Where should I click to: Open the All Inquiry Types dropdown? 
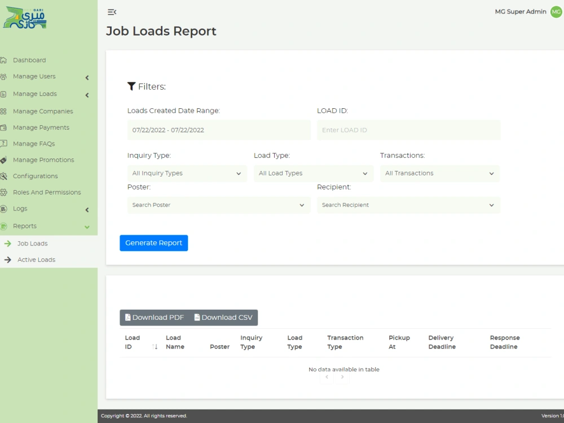pyautogui.click(x=187, y=173)
